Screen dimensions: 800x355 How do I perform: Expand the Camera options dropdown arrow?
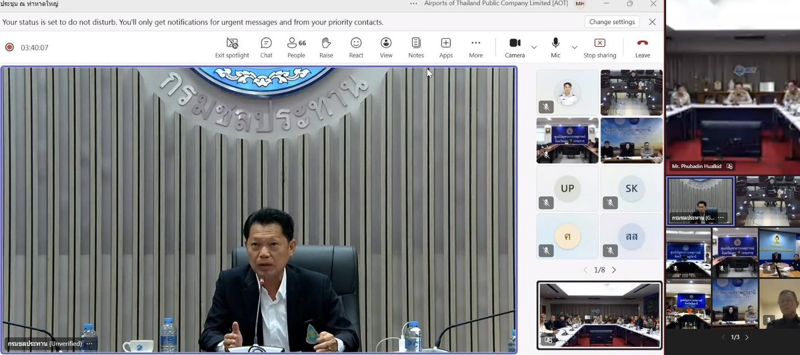[534, 47]
